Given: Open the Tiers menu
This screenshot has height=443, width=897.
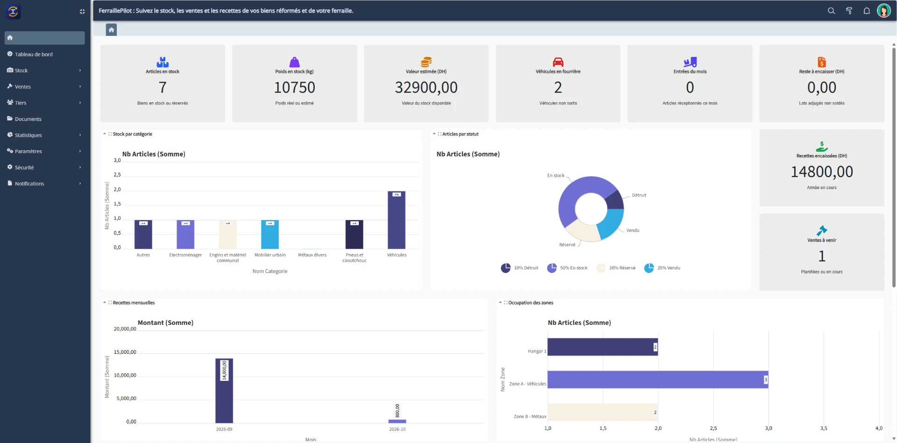Looking at the screenshot, I should pos(21,103).
